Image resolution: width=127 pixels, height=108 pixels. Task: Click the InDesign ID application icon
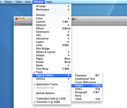(x=29, y=19)
